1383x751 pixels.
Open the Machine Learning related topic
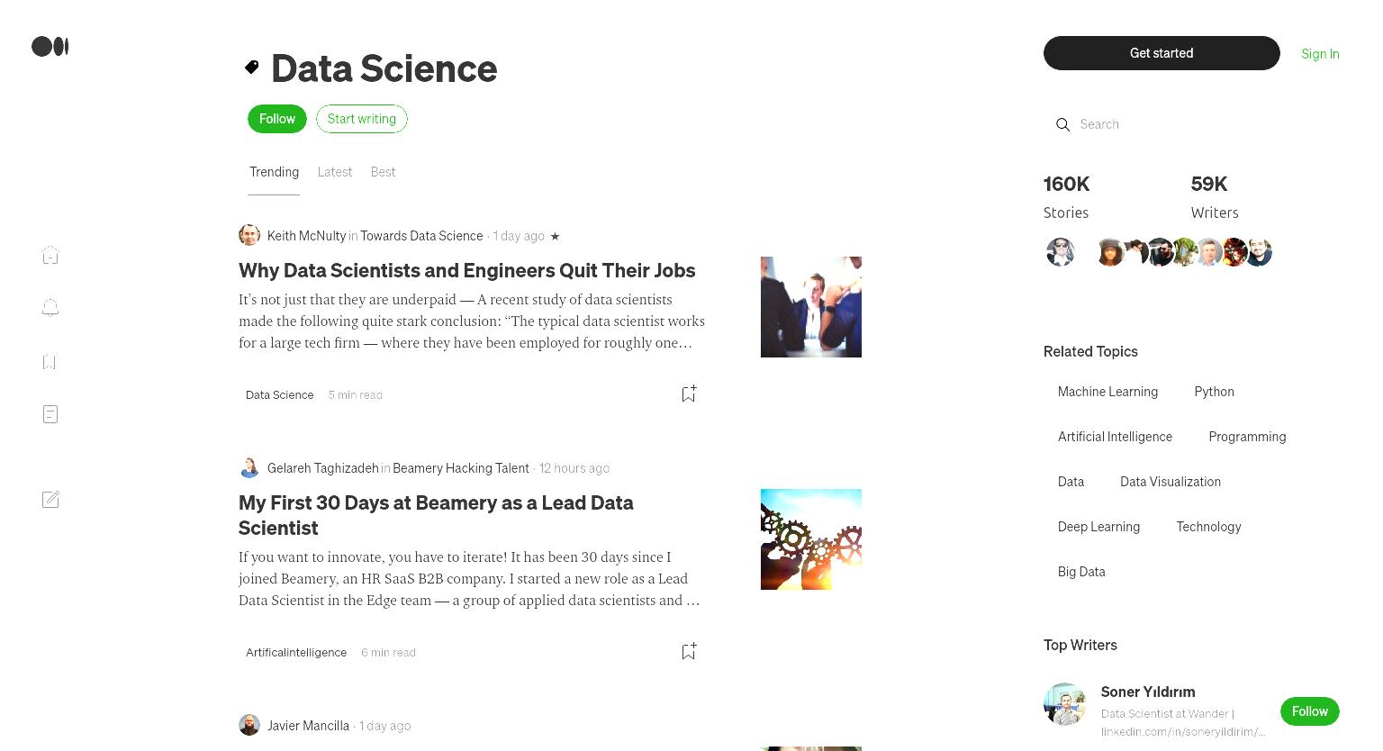pos(1107,392)
